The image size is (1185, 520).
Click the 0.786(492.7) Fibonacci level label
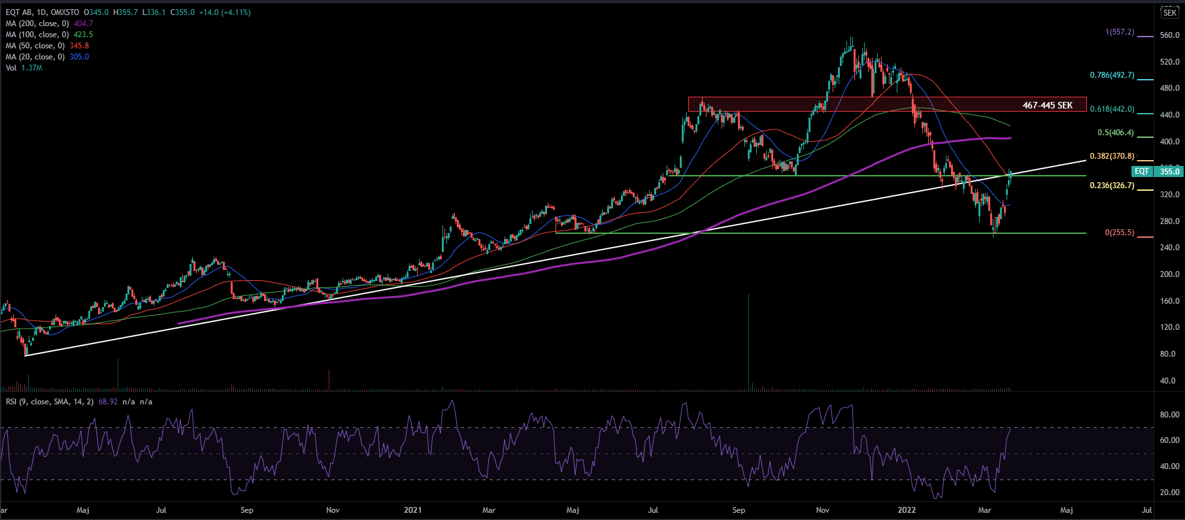[x=1112, y=75]
